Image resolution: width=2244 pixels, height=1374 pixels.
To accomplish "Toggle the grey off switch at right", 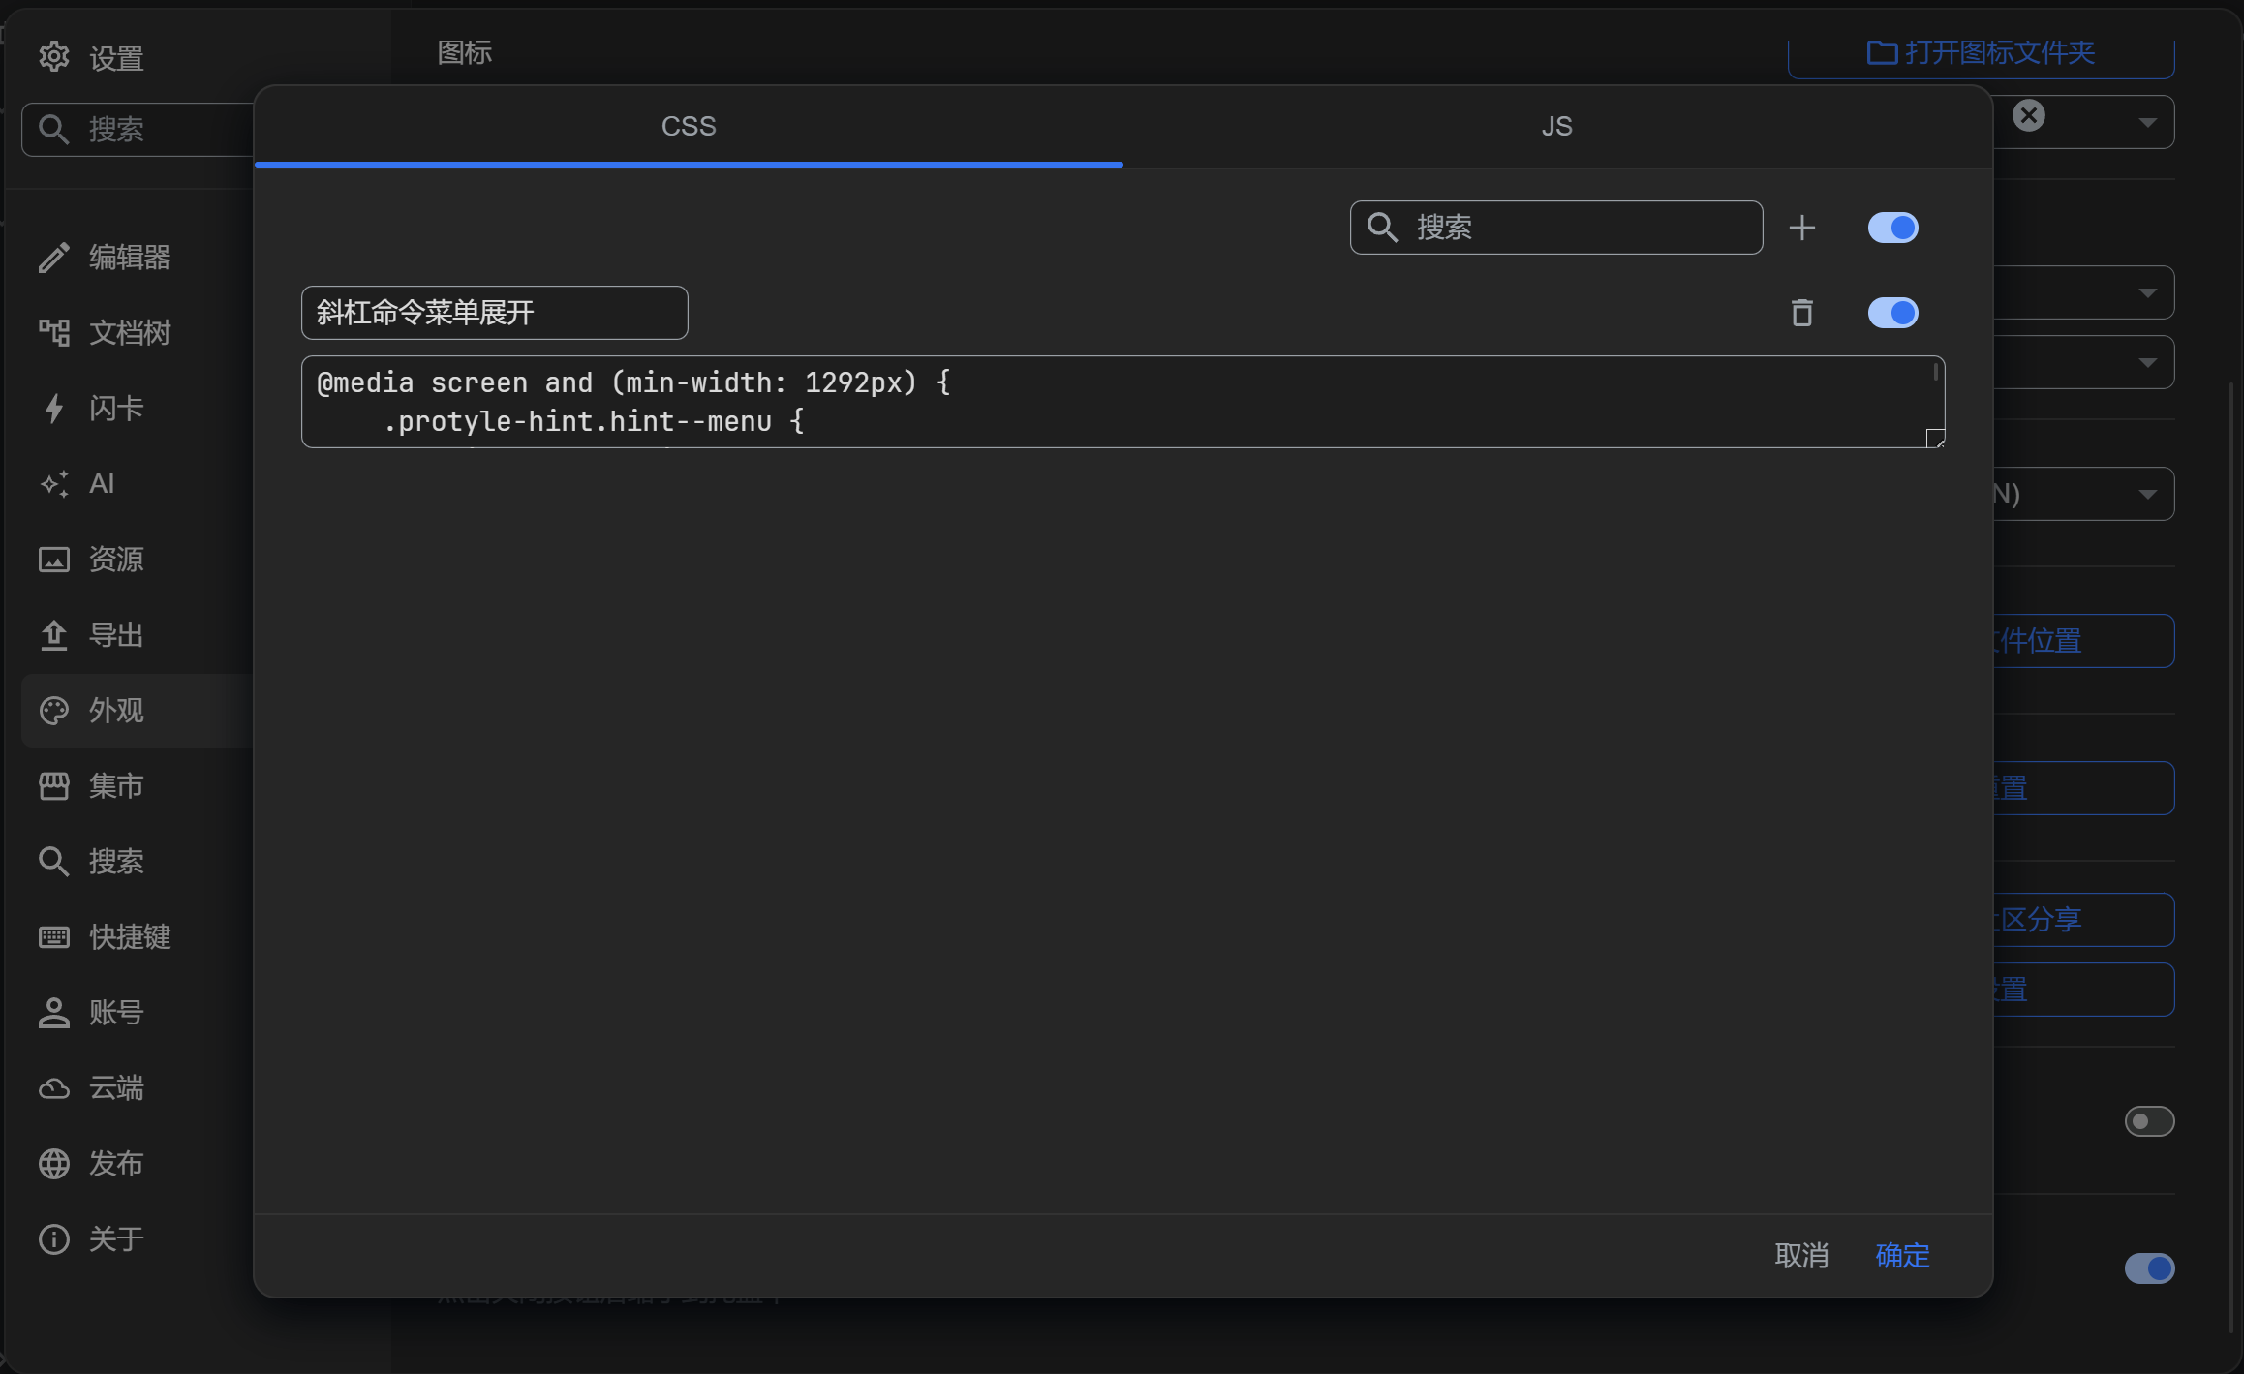I will pyautogui.click(x=2149, y=1121).
